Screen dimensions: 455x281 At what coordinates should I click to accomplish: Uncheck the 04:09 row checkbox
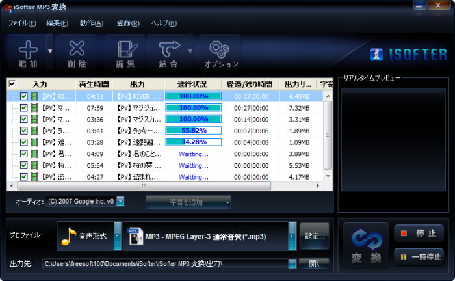coord(24,154)
